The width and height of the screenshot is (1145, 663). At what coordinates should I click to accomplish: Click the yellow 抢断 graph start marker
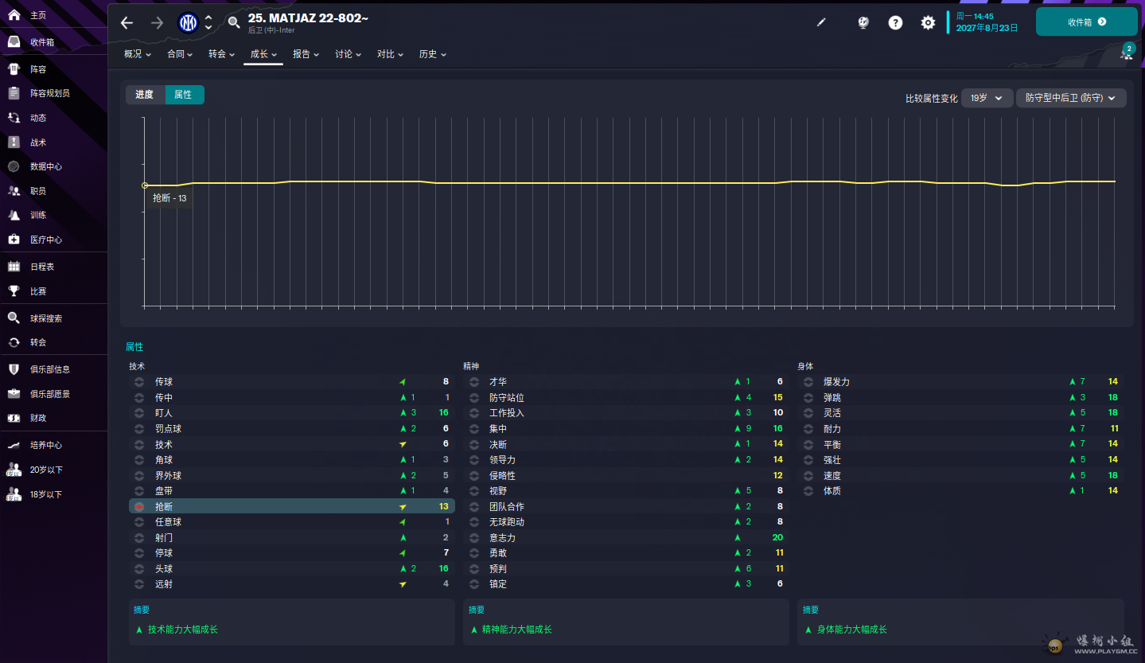pos(145,185)
